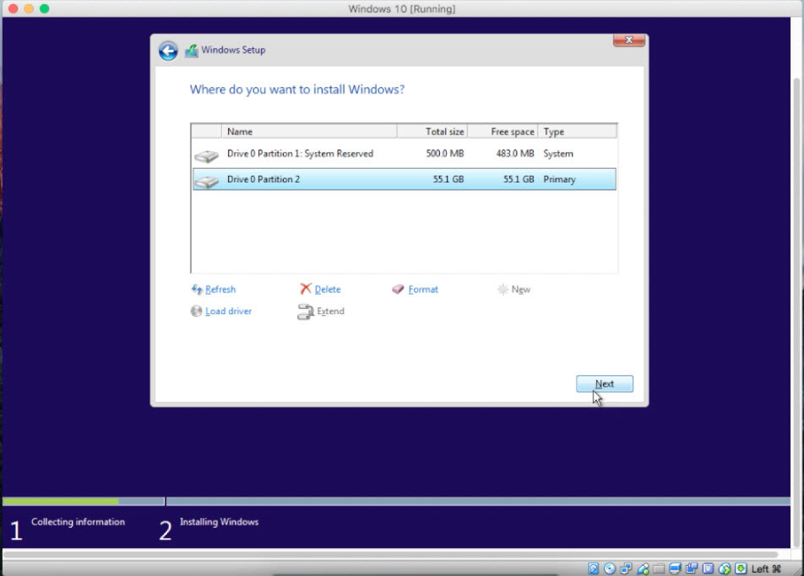
Task: Click VirtualBox purple U features status icon
Action: pos(708,568)
